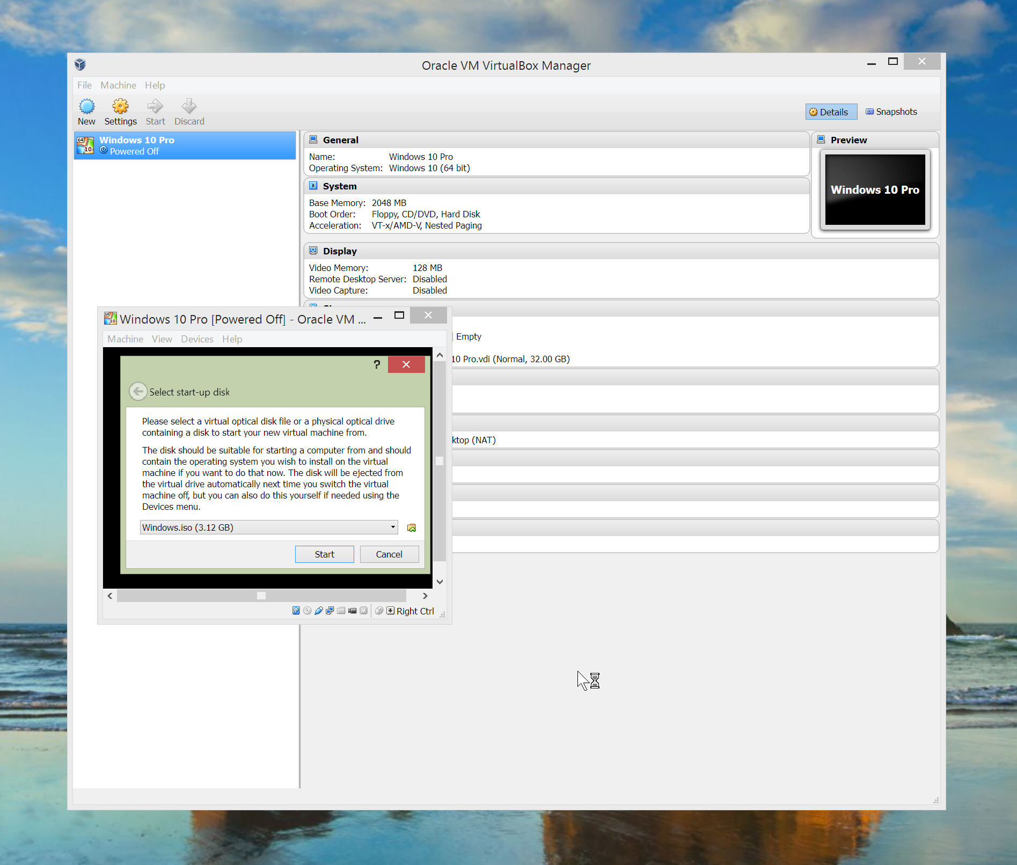
Task: Click the host key arrow indicator
Action: pyautogui.click(x=390, y=611)
